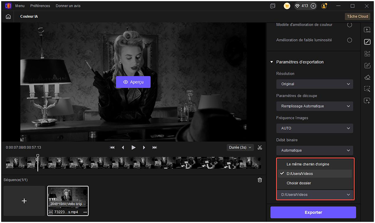Select the smart selection sidebar tool

tap(367, 89)
